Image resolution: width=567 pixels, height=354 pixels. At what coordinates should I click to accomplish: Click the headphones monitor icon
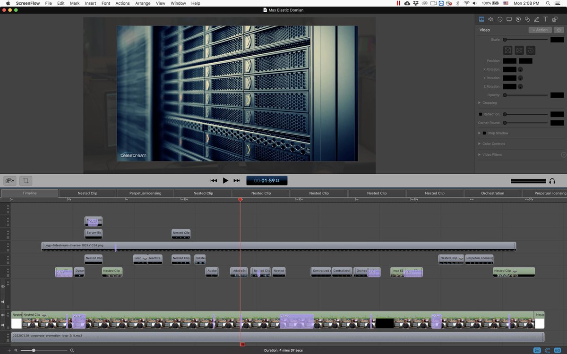point(552,181)
